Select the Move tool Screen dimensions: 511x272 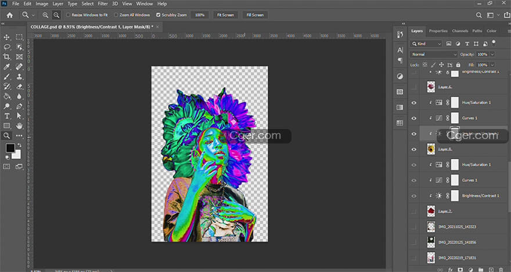click(6, 37)
